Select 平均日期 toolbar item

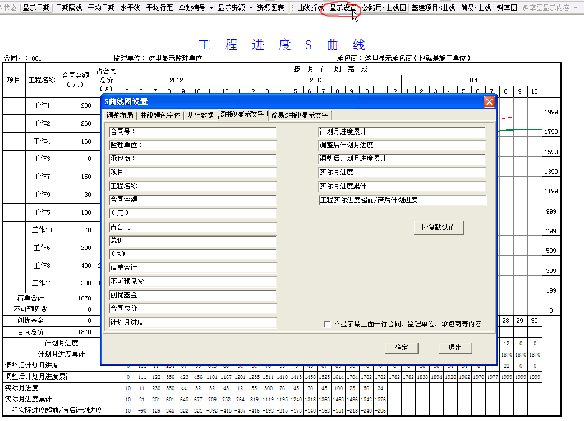(102, 7)
